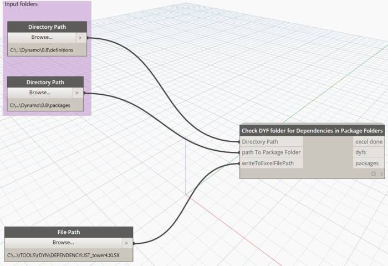Click output port arrow of definitions Directory Path
Viewport: 388px width, 266px height.
click(81, 38)
